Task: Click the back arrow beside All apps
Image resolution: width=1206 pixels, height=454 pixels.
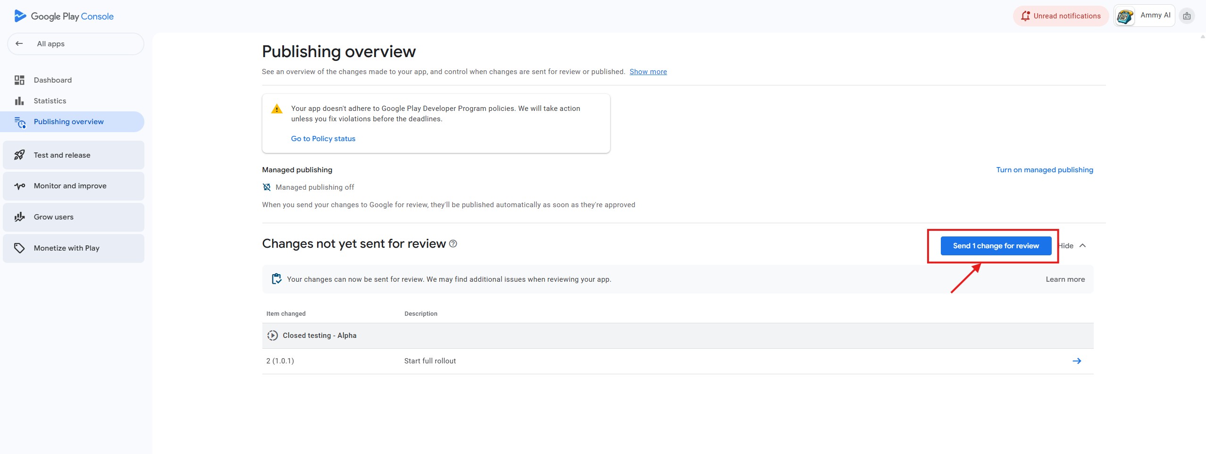Action: click(19, 43)
